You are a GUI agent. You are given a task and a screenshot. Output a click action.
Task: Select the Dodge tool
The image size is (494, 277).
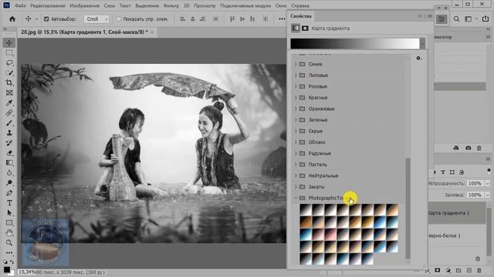pos(9,183)
